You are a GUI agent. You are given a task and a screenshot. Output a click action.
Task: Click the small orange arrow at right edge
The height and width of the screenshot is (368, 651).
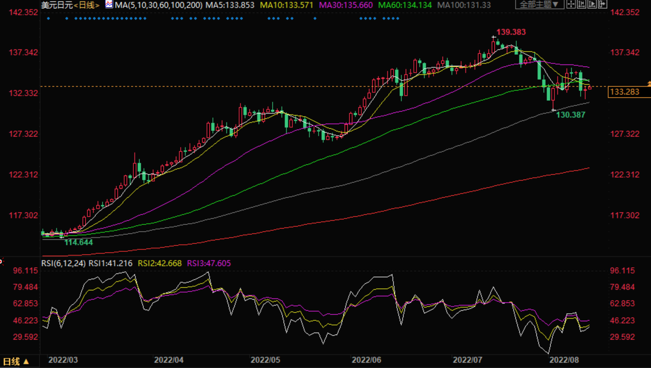point(649,83)
